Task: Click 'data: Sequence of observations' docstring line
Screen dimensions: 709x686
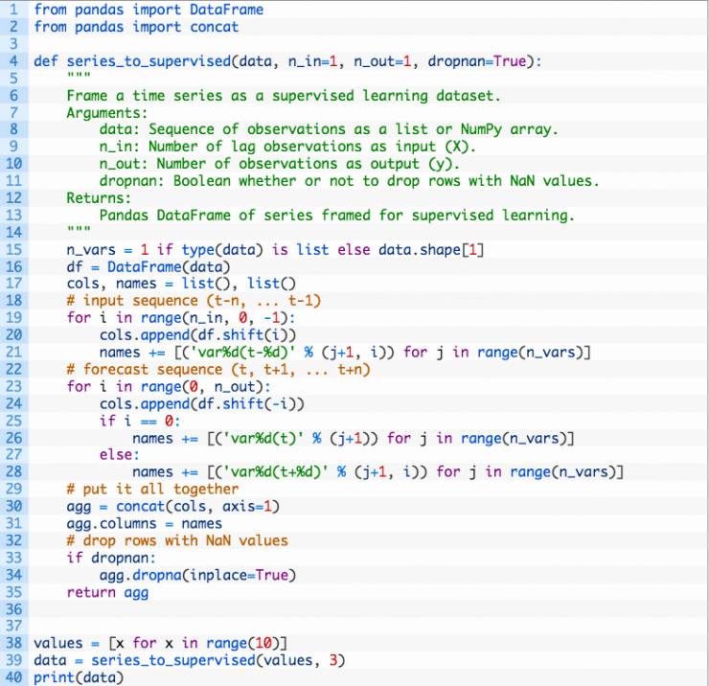Action: [329, 129]
